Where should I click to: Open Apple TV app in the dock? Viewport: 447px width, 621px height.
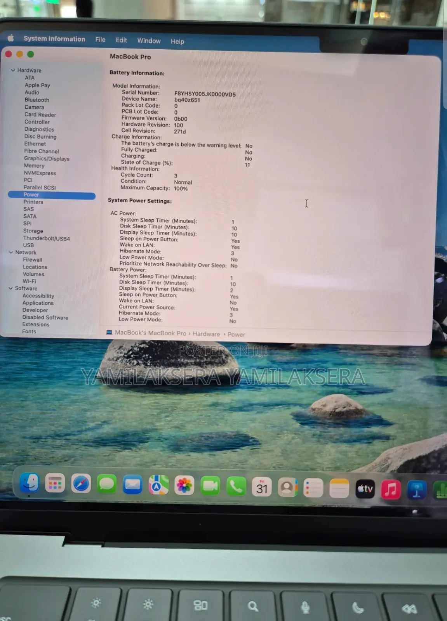tap(365, 489)
